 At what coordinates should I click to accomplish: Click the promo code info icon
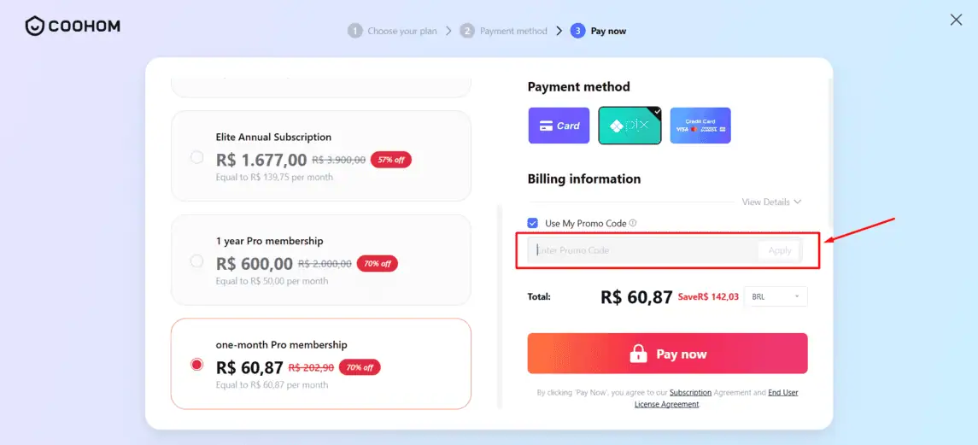tap(632, 223)
